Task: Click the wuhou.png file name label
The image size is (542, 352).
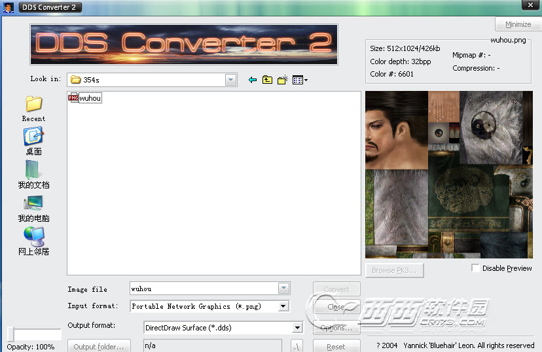Action: pos(508,40)
